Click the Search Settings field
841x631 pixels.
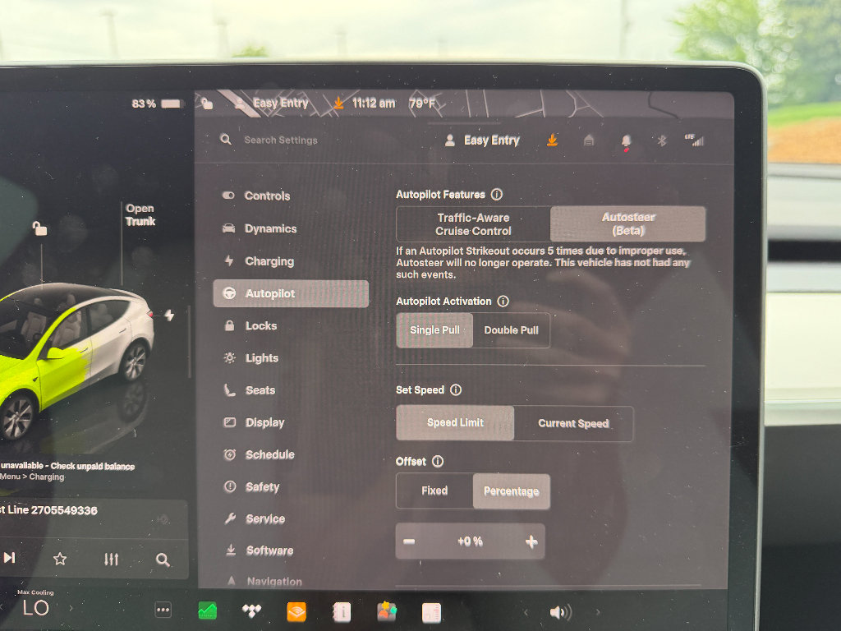(281, 140)
